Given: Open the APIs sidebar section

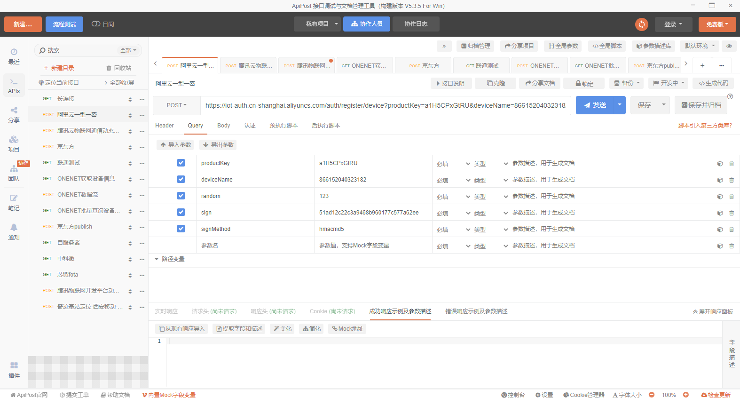Looking at the screenshot, I should pos(14,86).
